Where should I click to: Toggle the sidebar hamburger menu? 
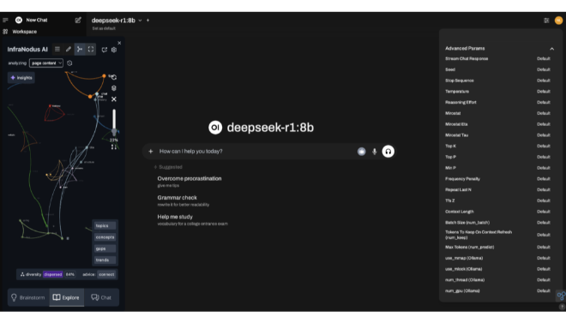5,21
